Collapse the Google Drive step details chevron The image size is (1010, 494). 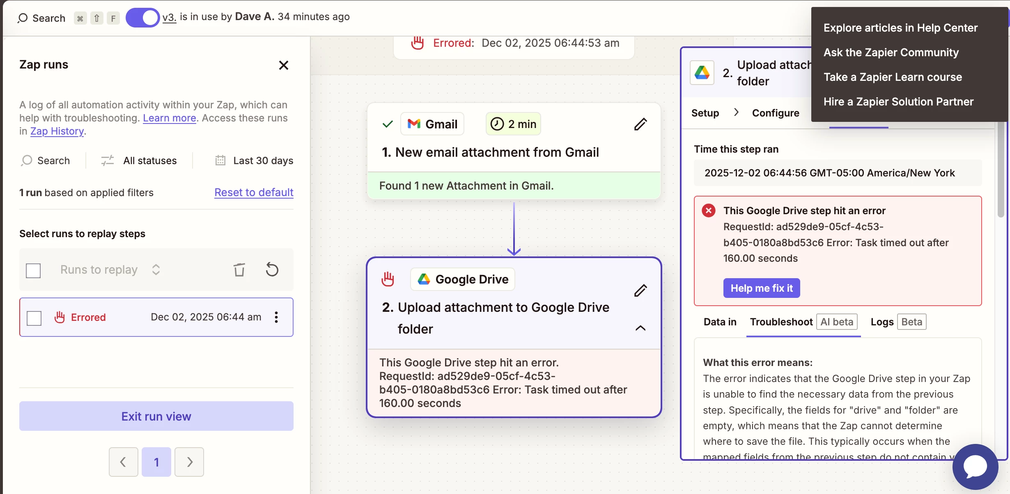coord(640,328)
